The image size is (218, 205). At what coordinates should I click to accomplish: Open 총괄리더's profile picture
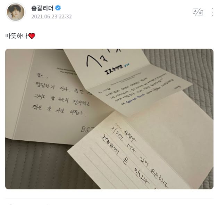[x=16, y=12]
